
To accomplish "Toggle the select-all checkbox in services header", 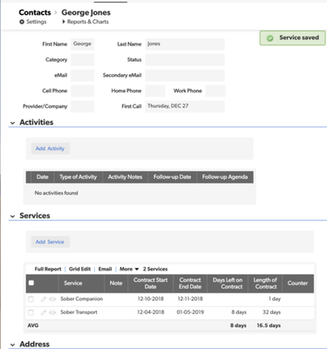I will coord(31,283).
